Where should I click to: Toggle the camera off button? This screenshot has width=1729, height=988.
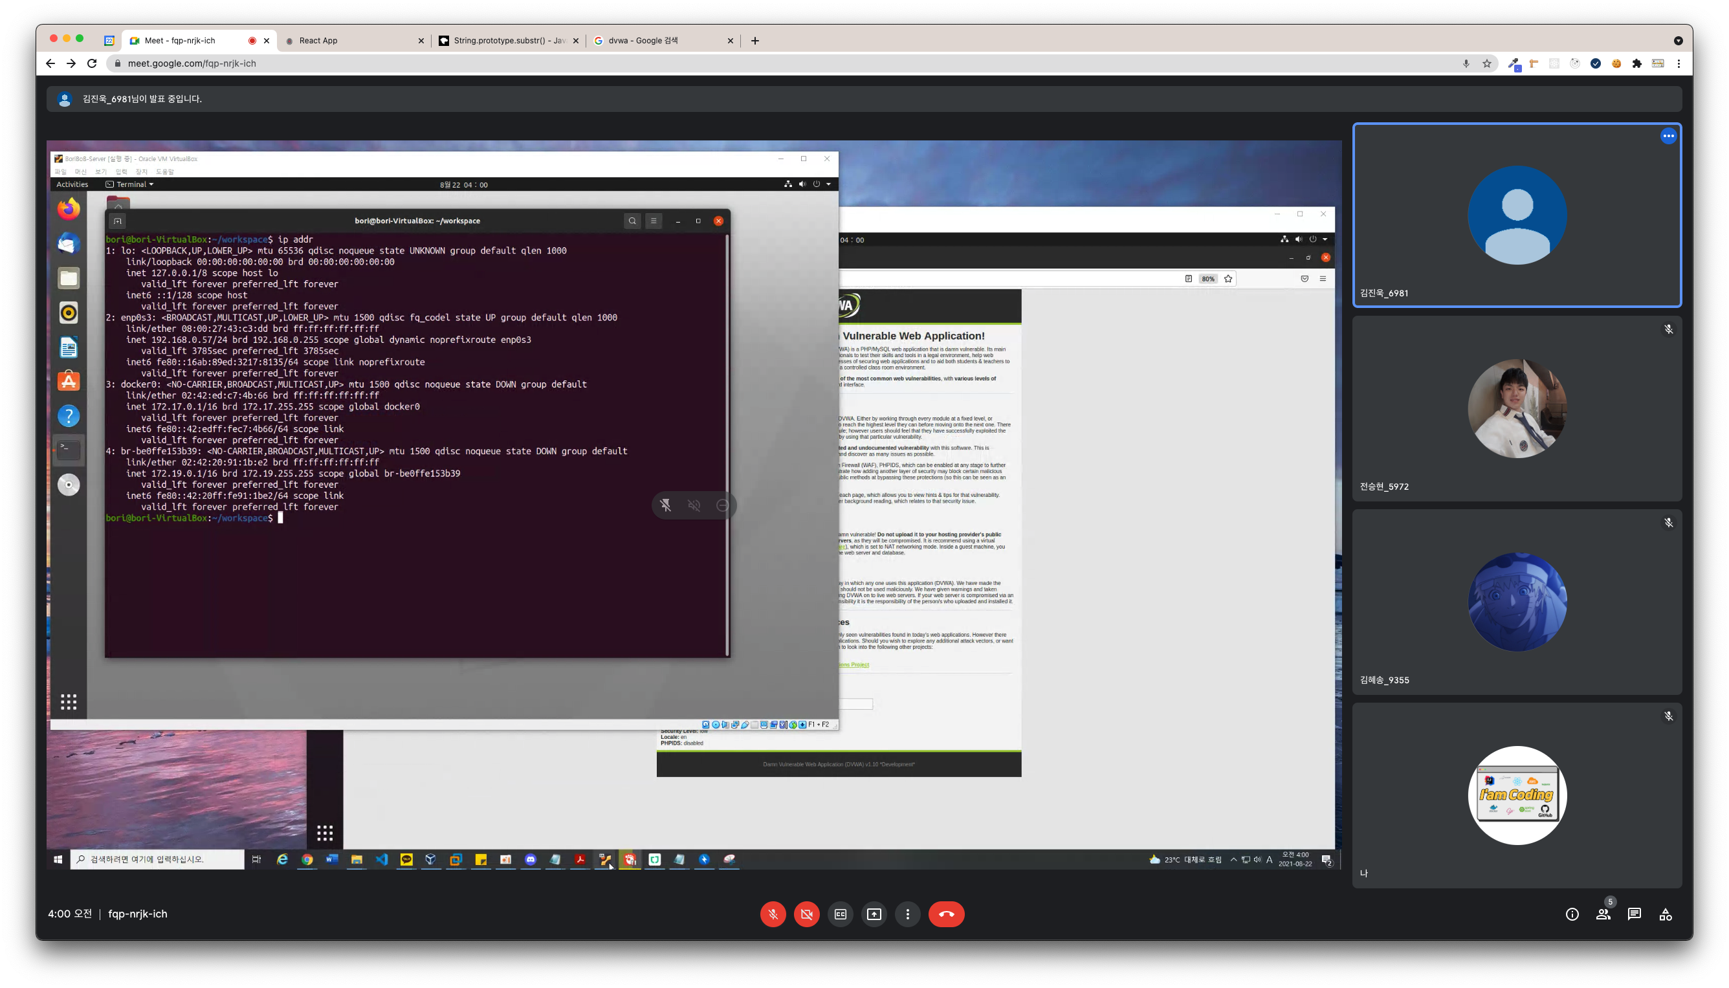coord(806,914)
